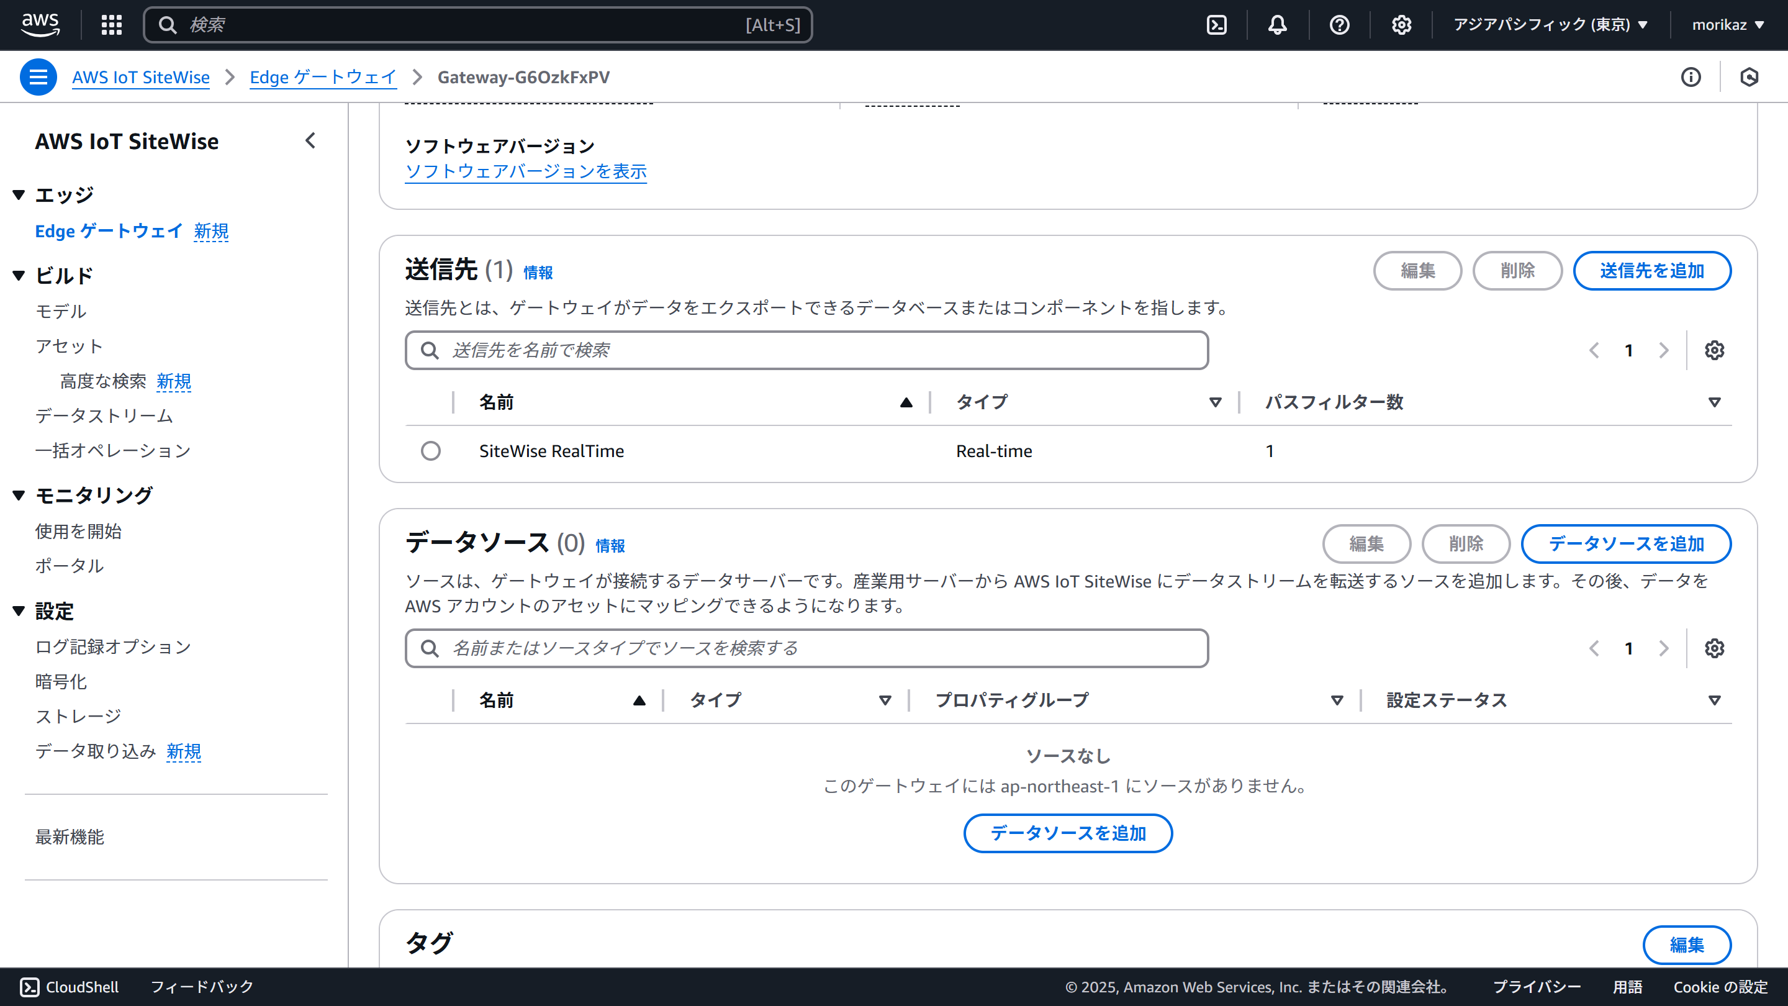Open ポータル in sidebar
The height and width of the screenshot is (1006, 1788).
[x=70, y=566]
